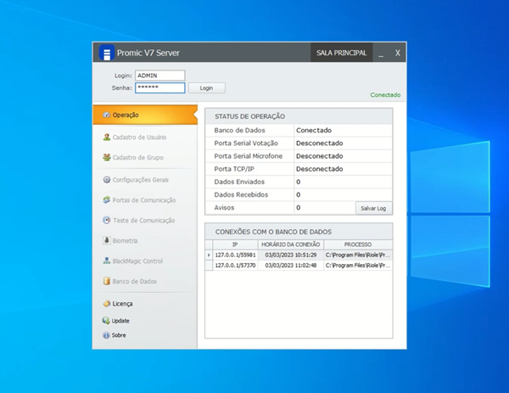Click the Porta TCP/IP row label

pos(234,169)
